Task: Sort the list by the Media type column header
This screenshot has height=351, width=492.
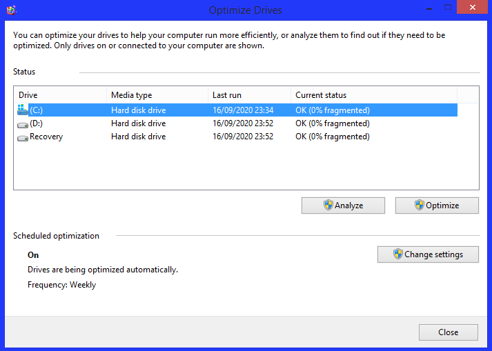Action: pos(157,94)
